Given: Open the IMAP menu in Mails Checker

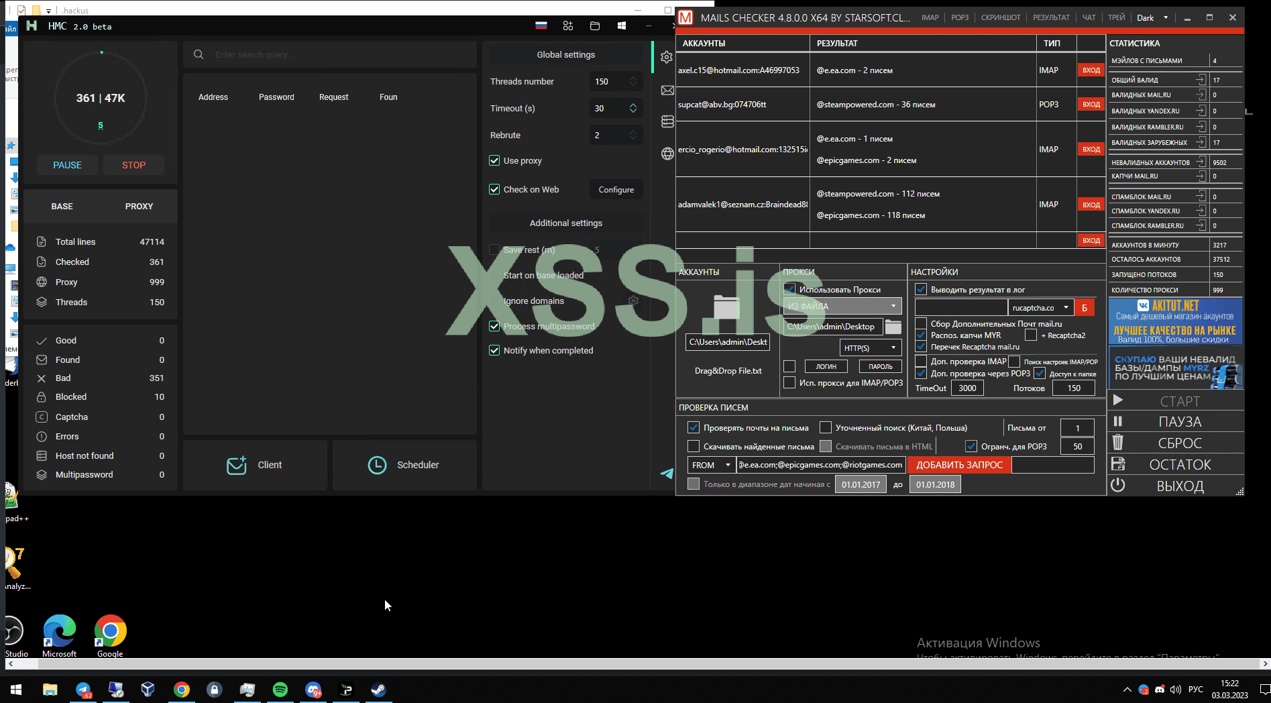Looking at the screenshot, I should [930, 17].
